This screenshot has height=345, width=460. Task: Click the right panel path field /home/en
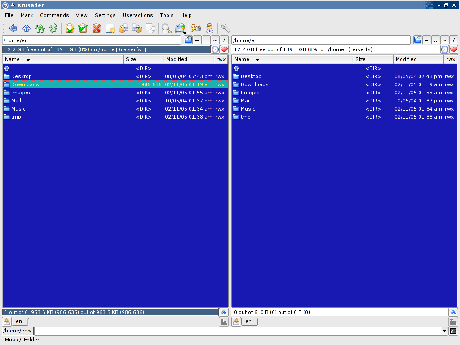click(x=321, y=40)
